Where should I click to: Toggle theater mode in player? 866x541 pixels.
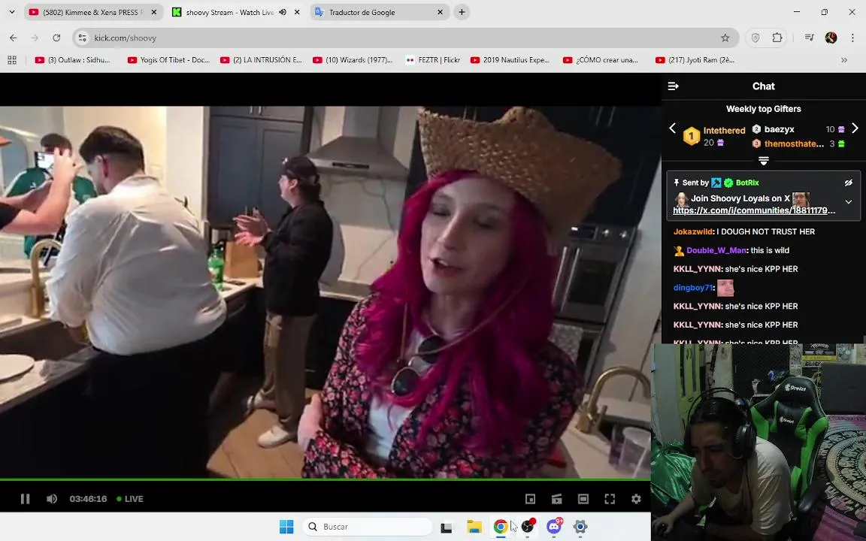pos(583,498)
